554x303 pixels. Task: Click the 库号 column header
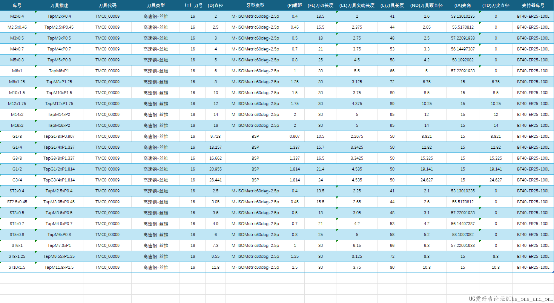tap(17, 5)
